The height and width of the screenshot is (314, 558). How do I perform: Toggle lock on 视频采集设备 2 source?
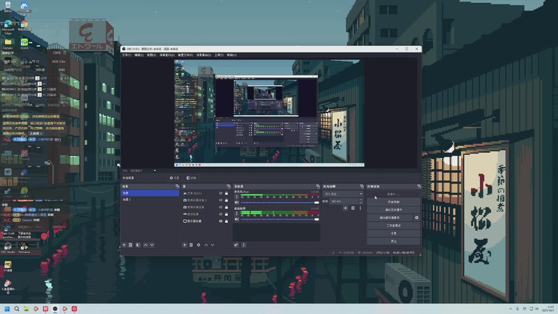point(226,200)
